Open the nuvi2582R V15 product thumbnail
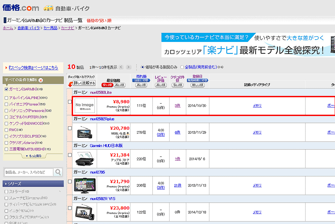 (85, 212)
